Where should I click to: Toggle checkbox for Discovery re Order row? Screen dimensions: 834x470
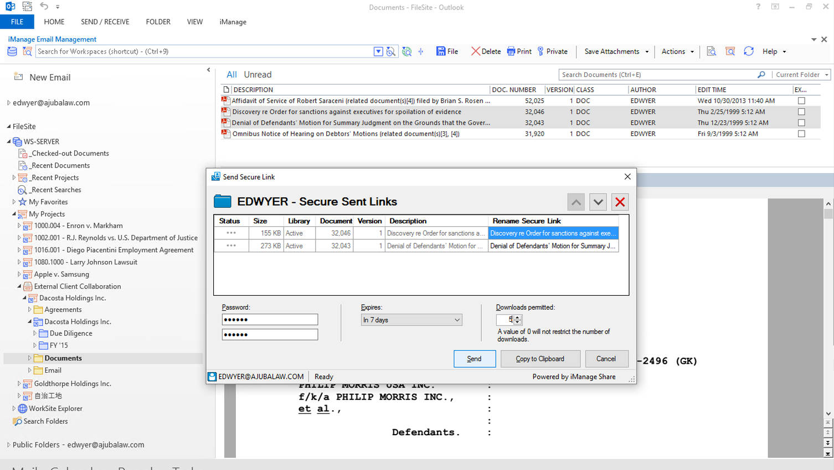pos(801,112)
